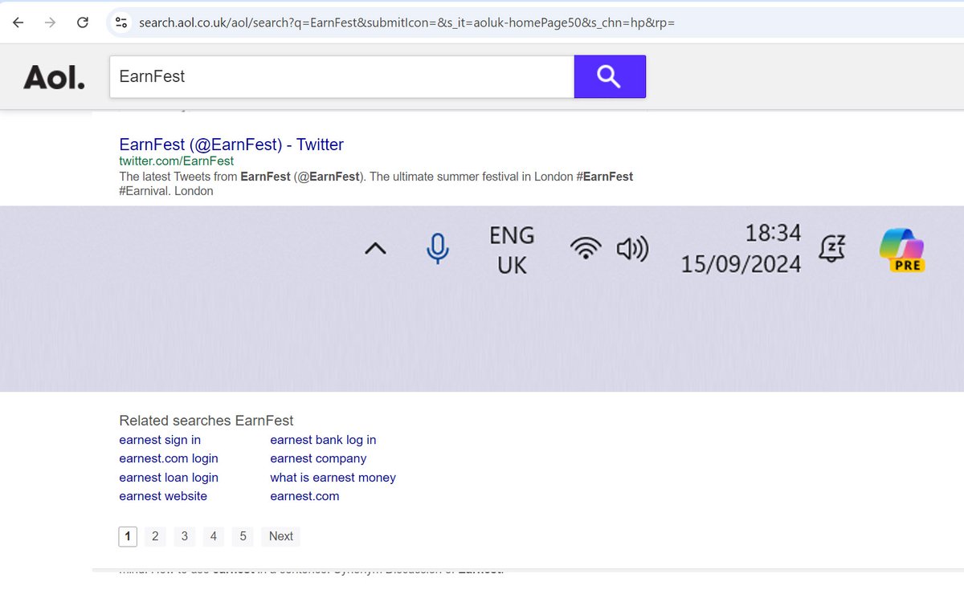This screenshot has width=964, height=590.
Task: Go to results page 3
Action: 184,536
